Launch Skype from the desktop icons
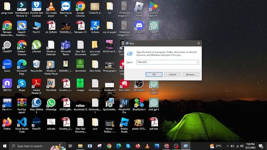The height and width of the screenshot is (150, 267). 22,85
